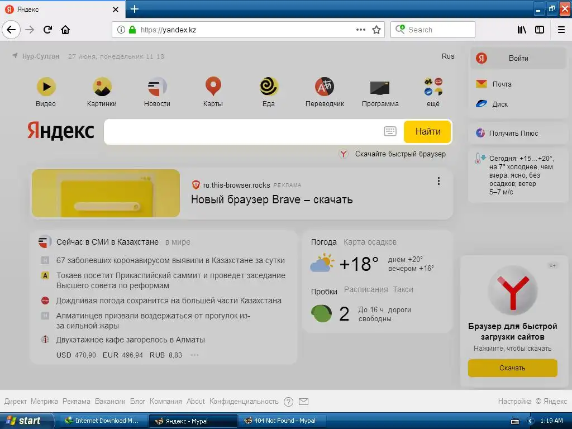572x429 pixels.
Task: Open Brave ad options three-dot menu
Action: tap(438, 181)
